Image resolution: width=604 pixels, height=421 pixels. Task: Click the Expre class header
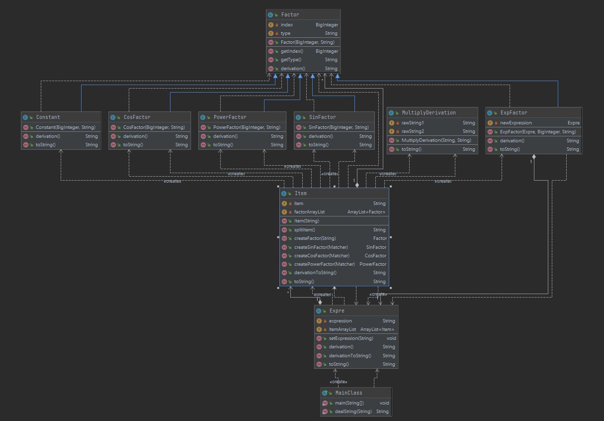(356, 311)
